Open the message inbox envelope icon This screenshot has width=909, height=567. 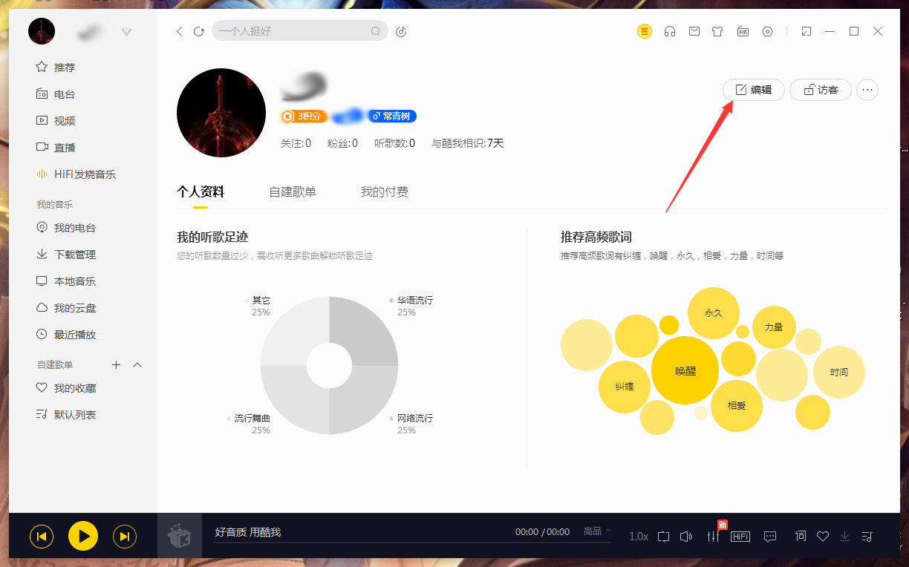694,31
